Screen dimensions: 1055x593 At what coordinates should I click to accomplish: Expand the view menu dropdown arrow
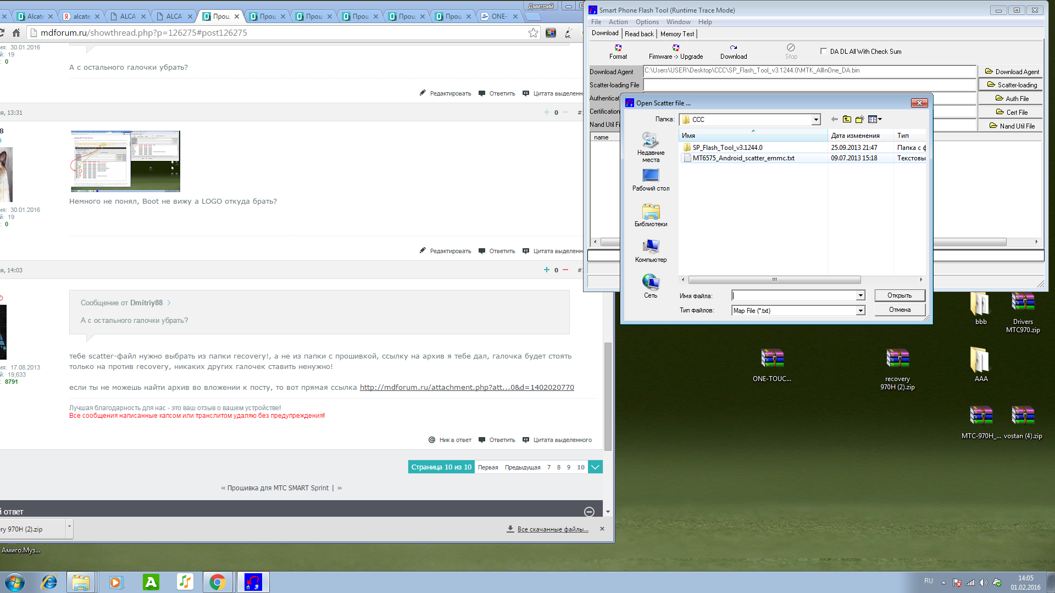click(x=880, y=119)
